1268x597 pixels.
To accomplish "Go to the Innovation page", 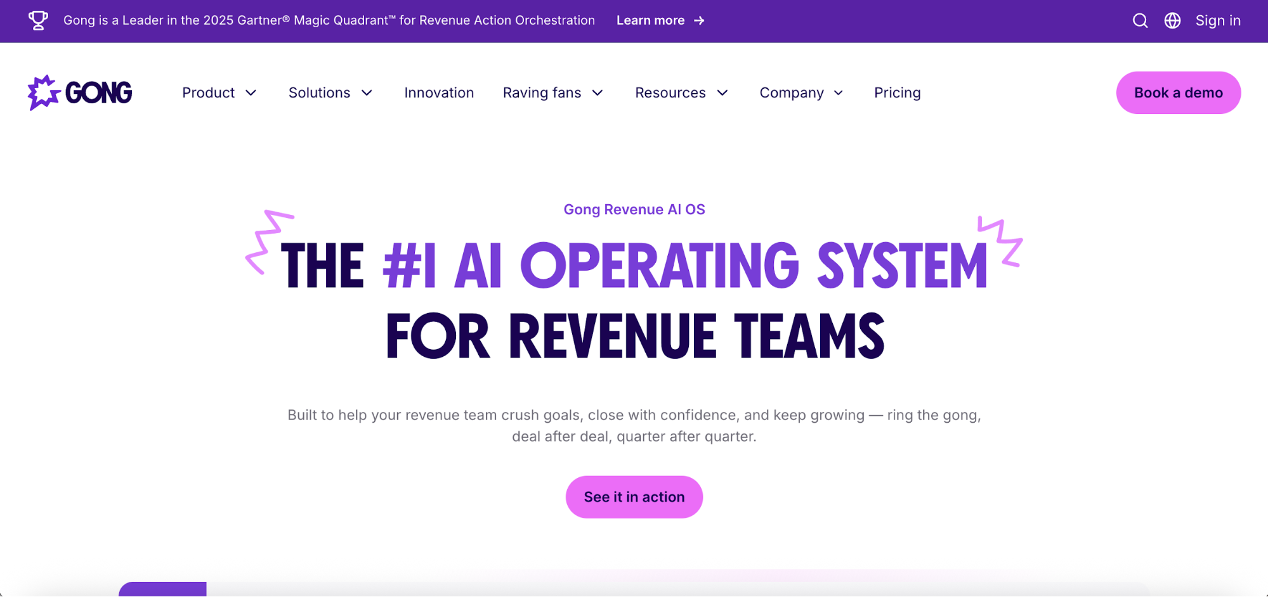I will pyautogui.click(x=439, y=93).
